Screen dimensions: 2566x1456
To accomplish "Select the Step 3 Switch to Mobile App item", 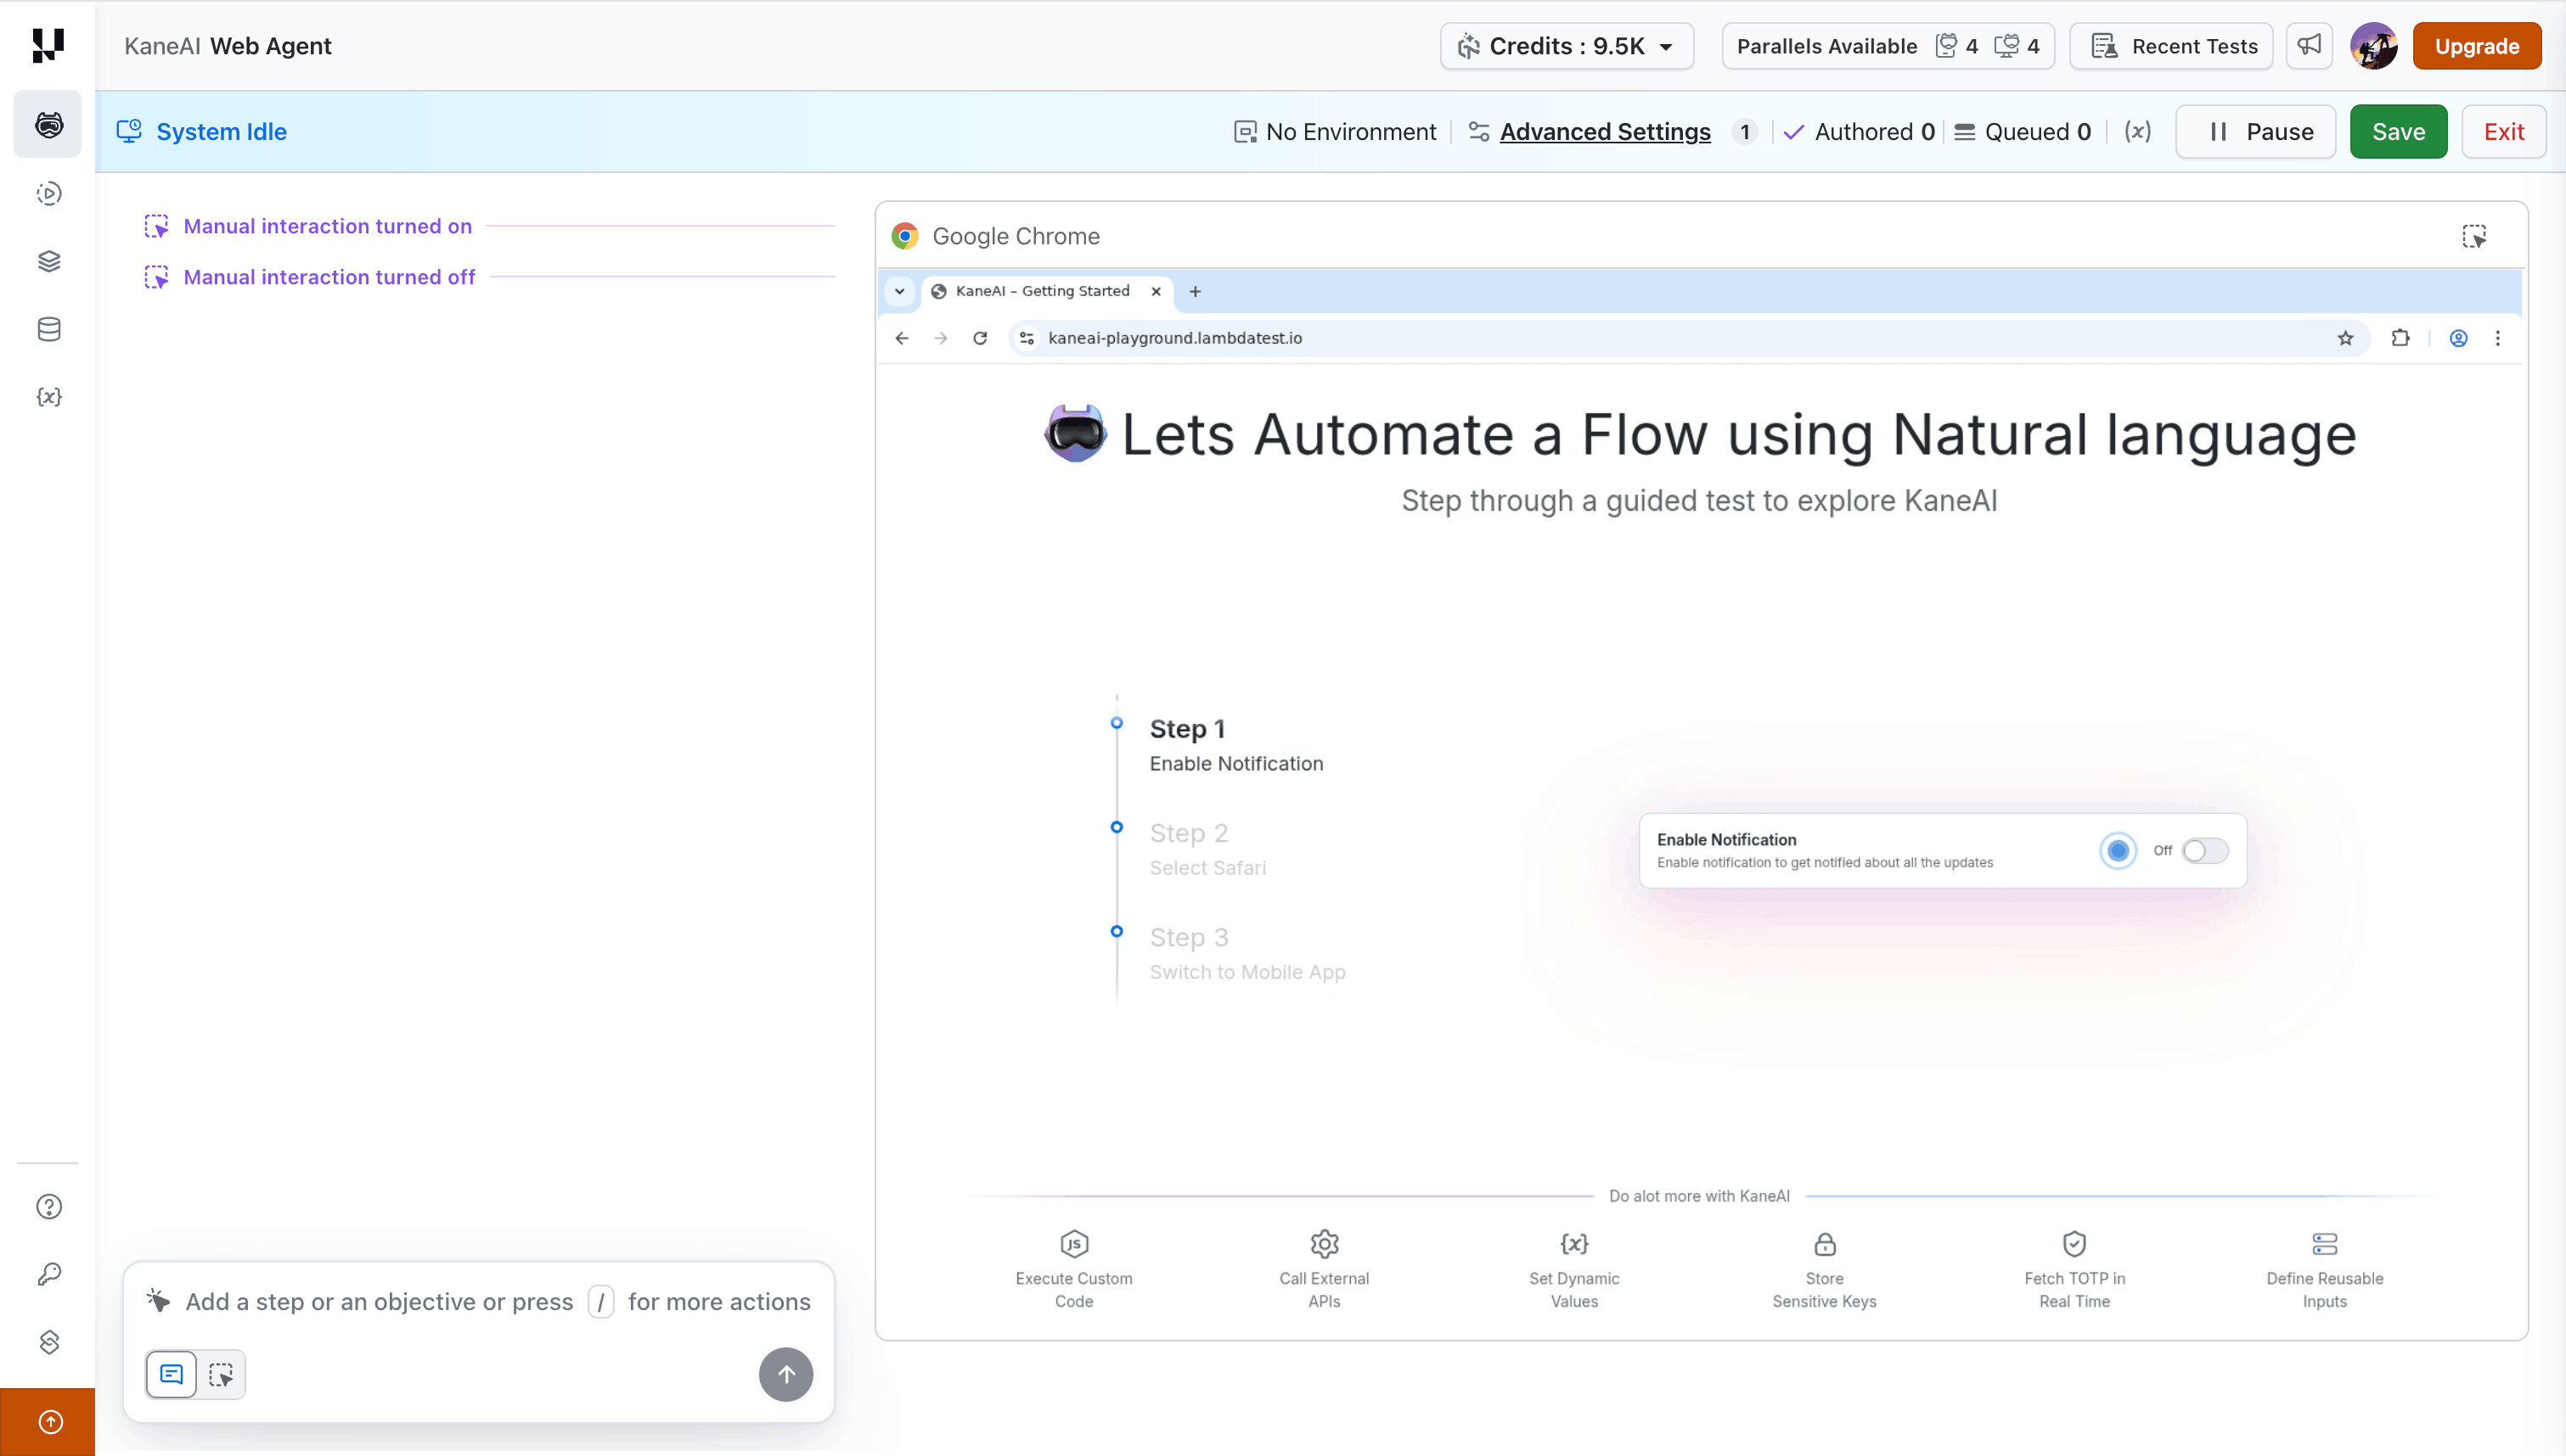I will (1246, 954).
